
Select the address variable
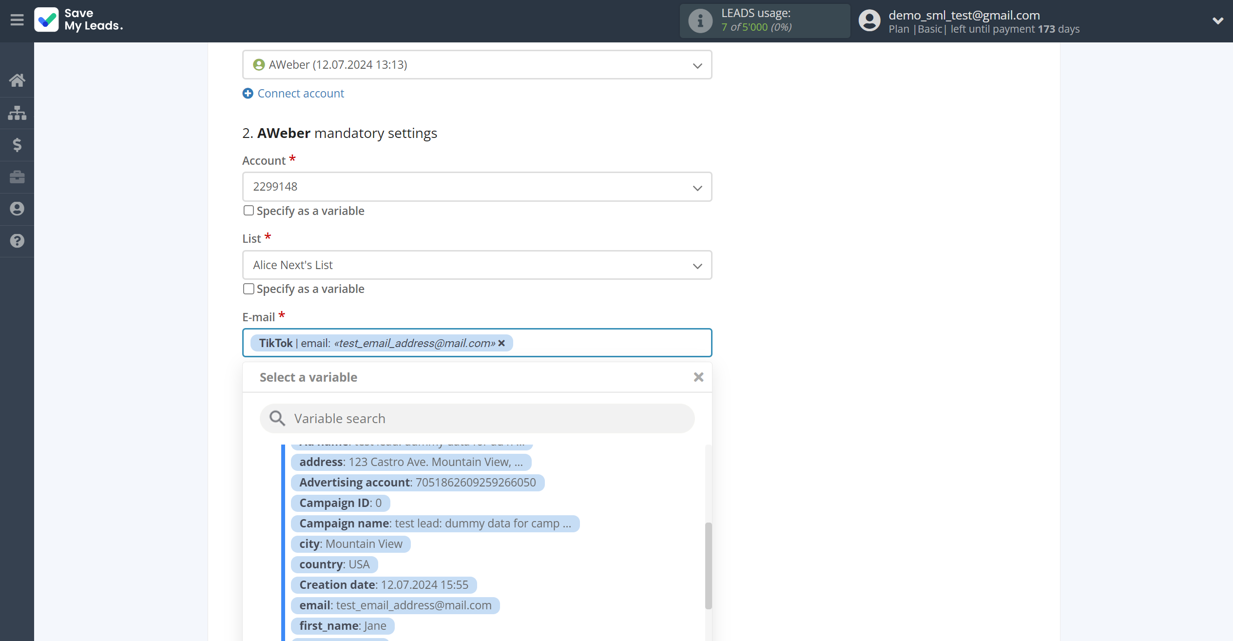(x=411, y=462)
